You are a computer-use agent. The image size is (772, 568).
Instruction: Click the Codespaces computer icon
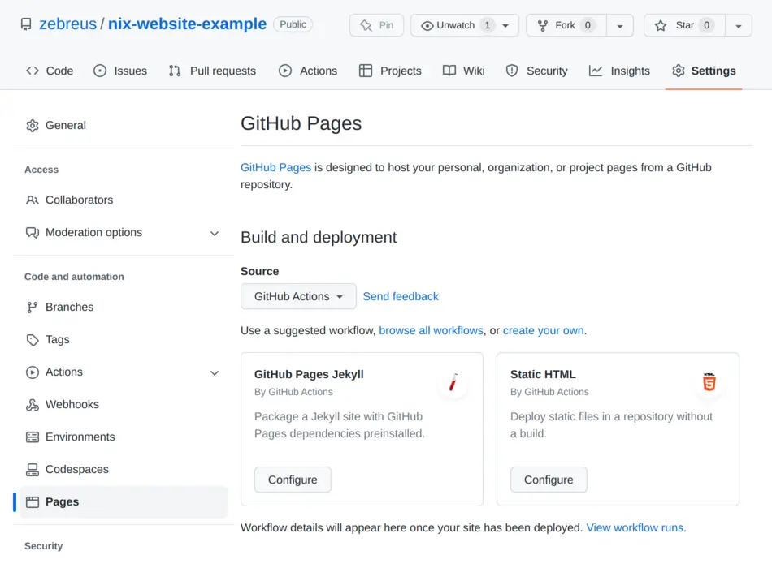click(x=33, y=470)
